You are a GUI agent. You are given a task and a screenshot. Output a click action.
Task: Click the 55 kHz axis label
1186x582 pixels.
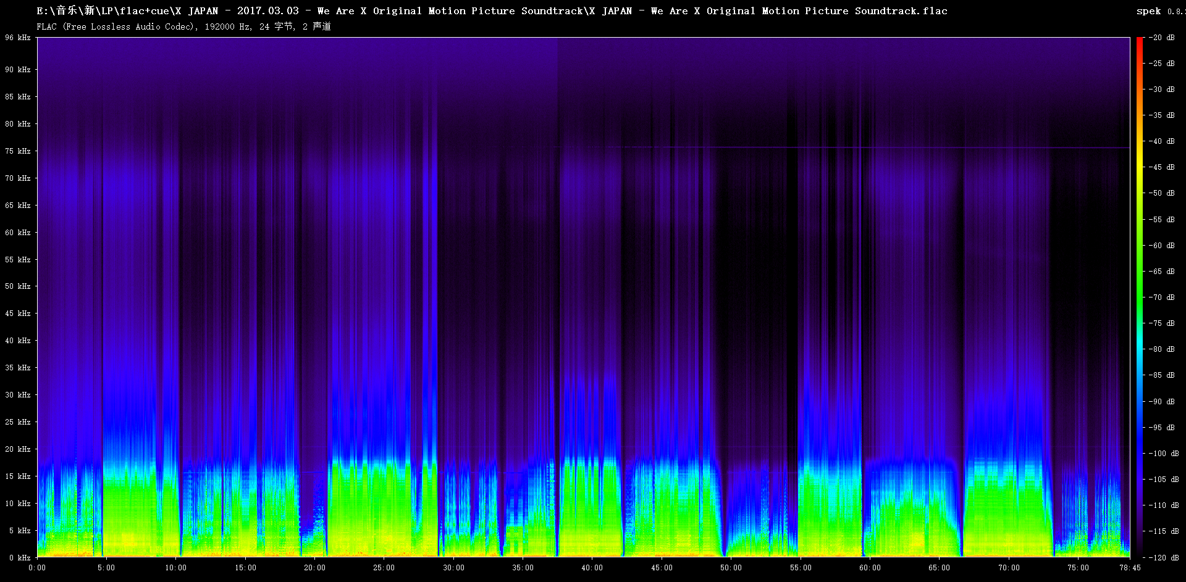[18, 260]
